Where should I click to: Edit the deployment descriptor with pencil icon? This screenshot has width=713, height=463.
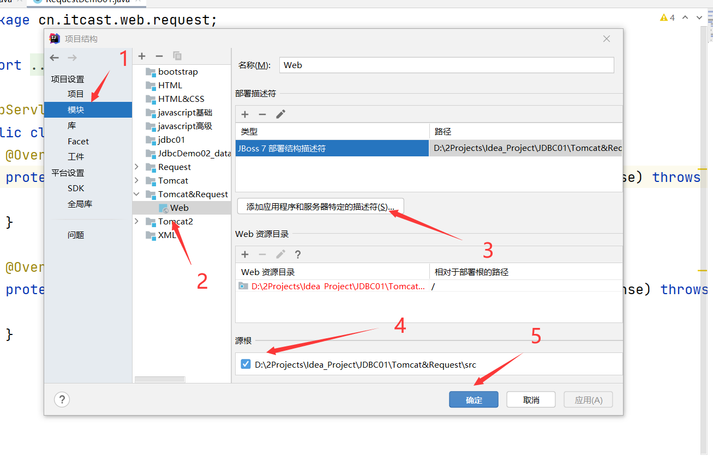pos(280,114)
